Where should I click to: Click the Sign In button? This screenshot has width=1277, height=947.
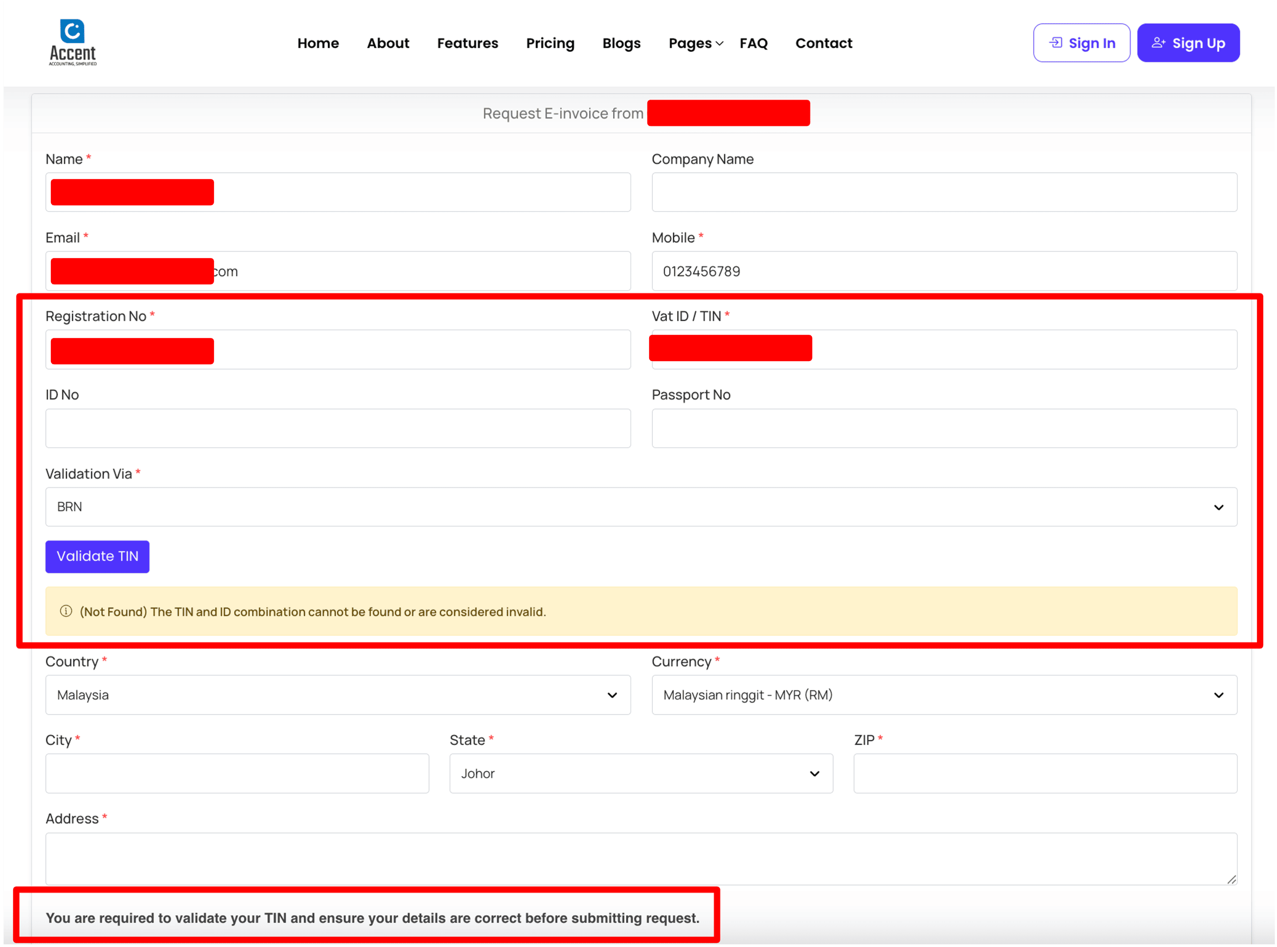coord(1082,43)
